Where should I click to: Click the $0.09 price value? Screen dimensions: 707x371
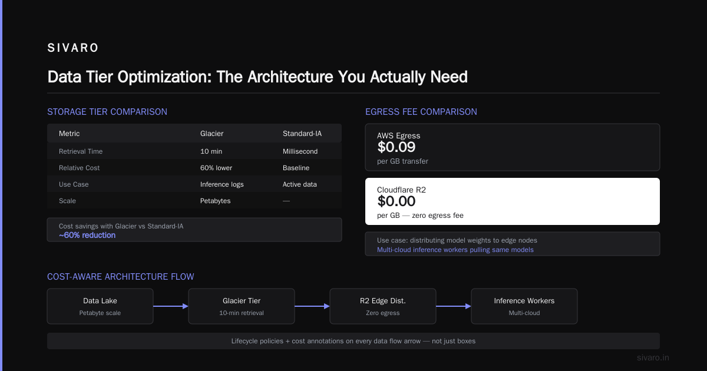tap(397, 147)
